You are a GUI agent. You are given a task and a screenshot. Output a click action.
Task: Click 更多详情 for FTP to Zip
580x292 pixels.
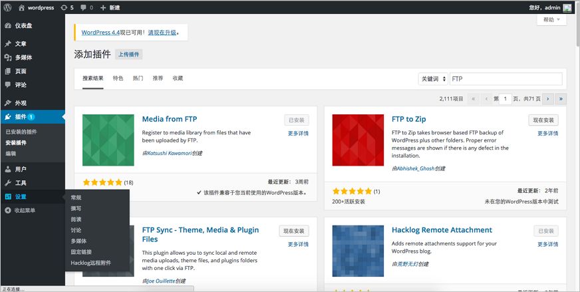548,133
